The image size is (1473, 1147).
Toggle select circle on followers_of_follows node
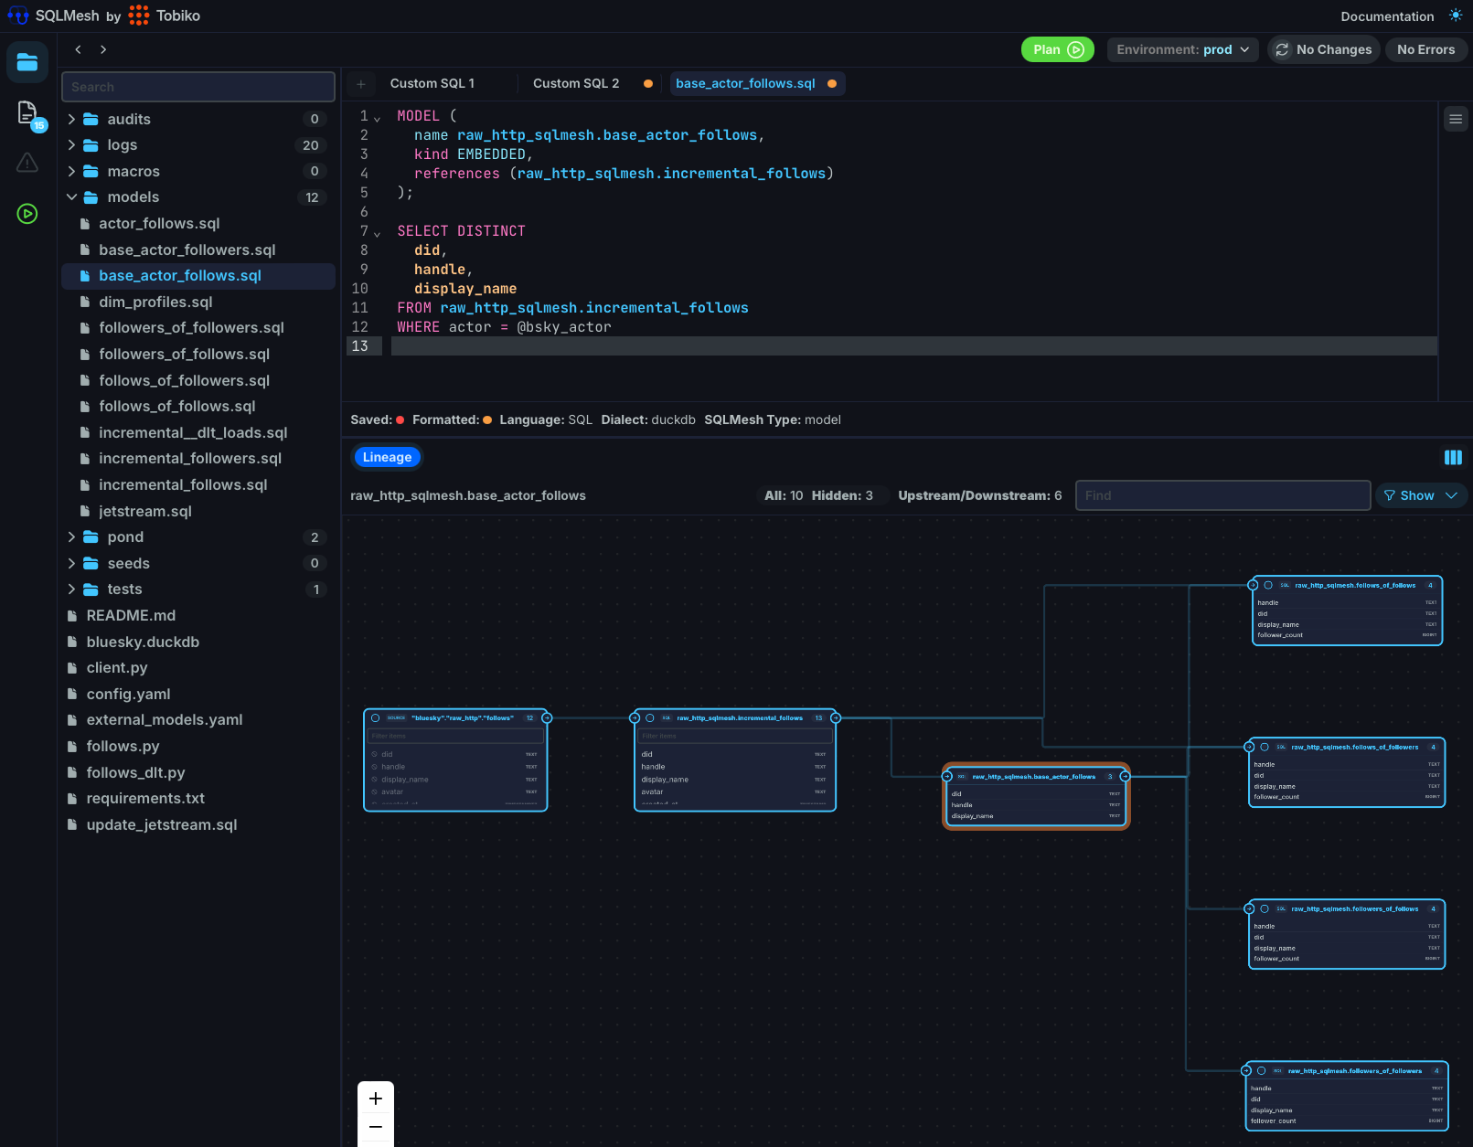coord(1265,909)
